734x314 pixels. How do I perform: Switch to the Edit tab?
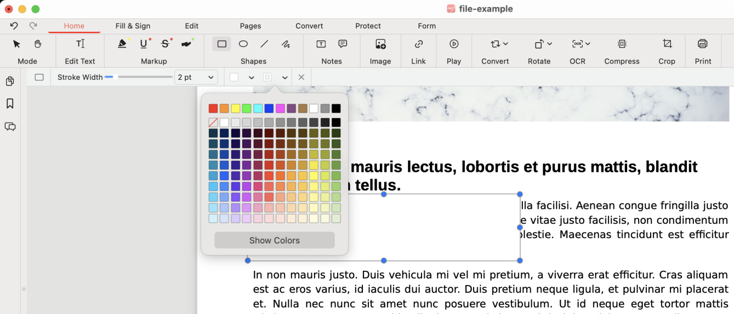click(x=191, y=26)
